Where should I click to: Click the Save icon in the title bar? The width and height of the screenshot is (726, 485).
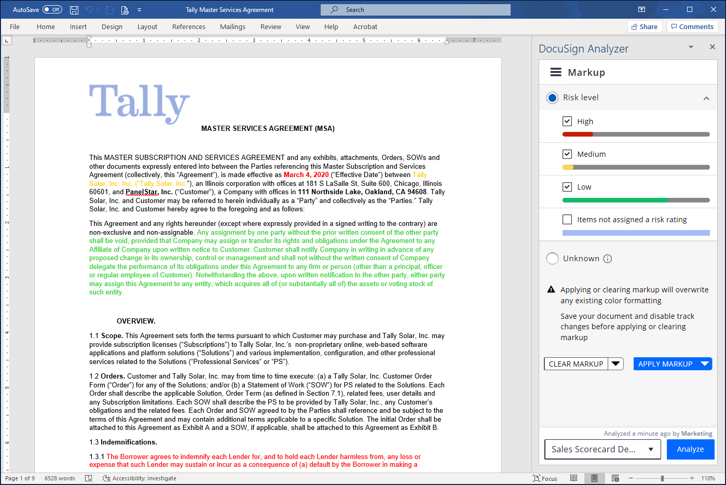tap(74, 10)
